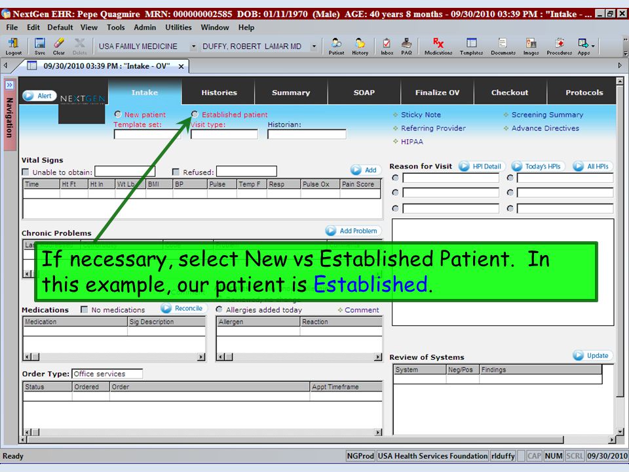This screenshot has width=629, height=472.
Task: Open the History toolbar icon
Action: (x=360, y=46)
